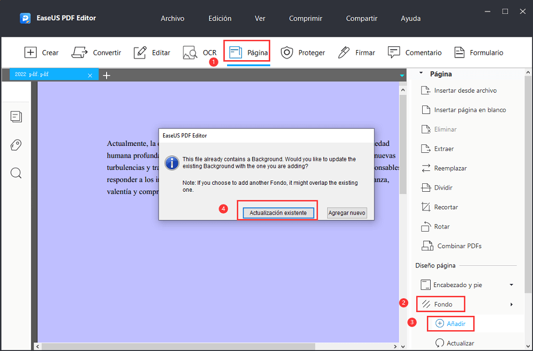Select the Reemplazar page option
Image resolution: width=533 pixels, height=351 pixels.
point(444,168)
